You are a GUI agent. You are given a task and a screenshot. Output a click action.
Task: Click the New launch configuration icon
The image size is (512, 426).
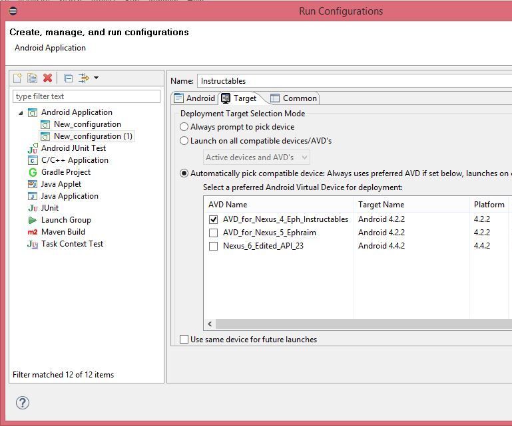[x=17, y=78]
